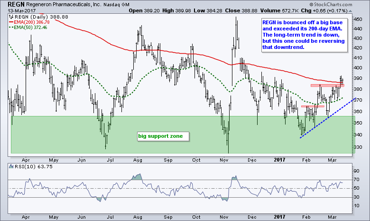Click the upper red resistance zone near 383
The height and width of the screenshot is (221, 370).
click(x=327, y=86)
